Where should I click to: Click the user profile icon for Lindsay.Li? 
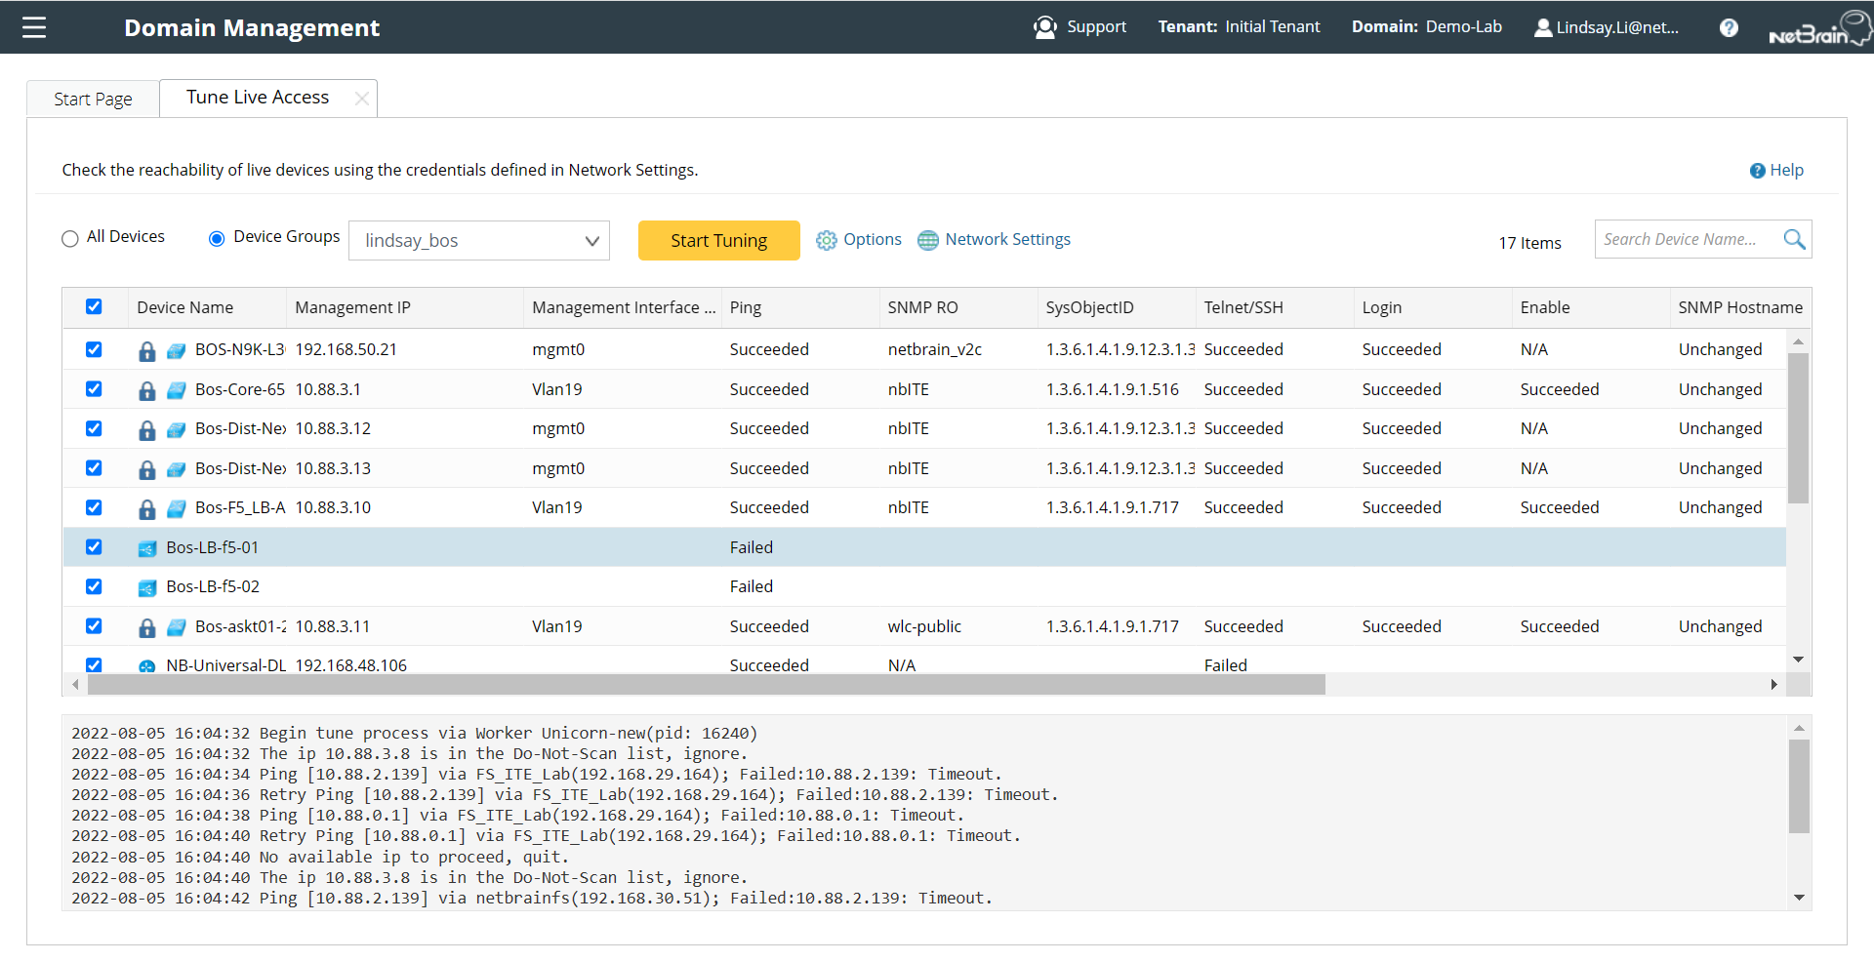pyautogui.click(x=1543, y=27)
